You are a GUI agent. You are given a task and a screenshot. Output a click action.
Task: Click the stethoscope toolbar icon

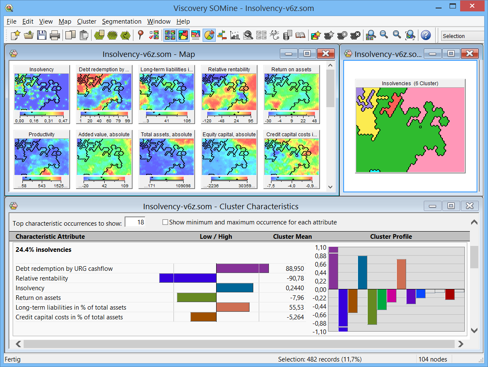(274, 35)
